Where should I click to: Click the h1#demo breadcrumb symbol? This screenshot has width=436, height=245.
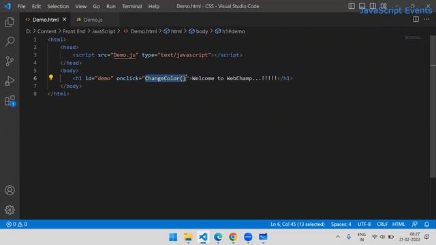(230, 31)
